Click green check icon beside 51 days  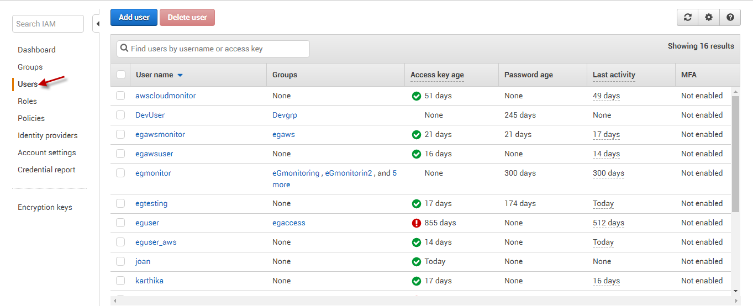pyautogui.click(x=417, y=96)
